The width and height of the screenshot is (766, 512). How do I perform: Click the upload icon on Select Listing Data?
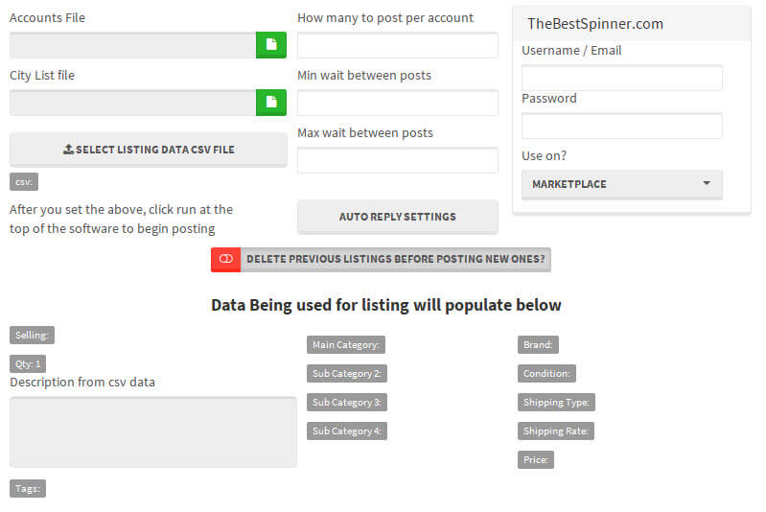coord(68,150)
